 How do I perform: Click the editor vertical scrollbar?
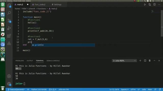(162, 23)
